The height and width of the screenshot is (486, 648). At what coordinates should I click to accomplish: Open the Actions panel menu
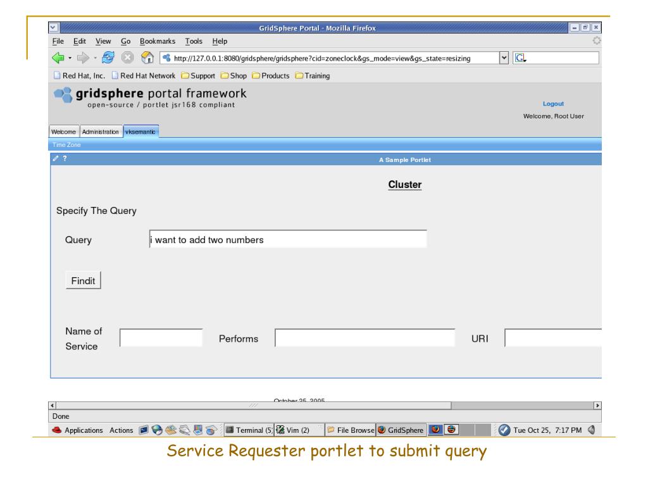click(121, 430)
